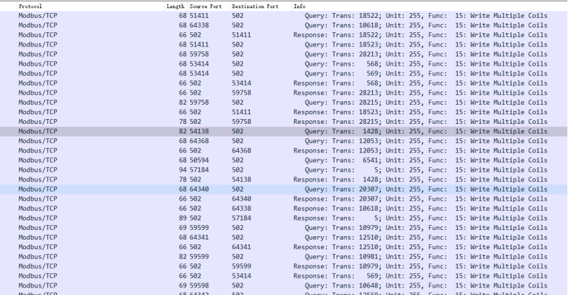
Task: Select the Info column header
Action: (x=300, y=5)
